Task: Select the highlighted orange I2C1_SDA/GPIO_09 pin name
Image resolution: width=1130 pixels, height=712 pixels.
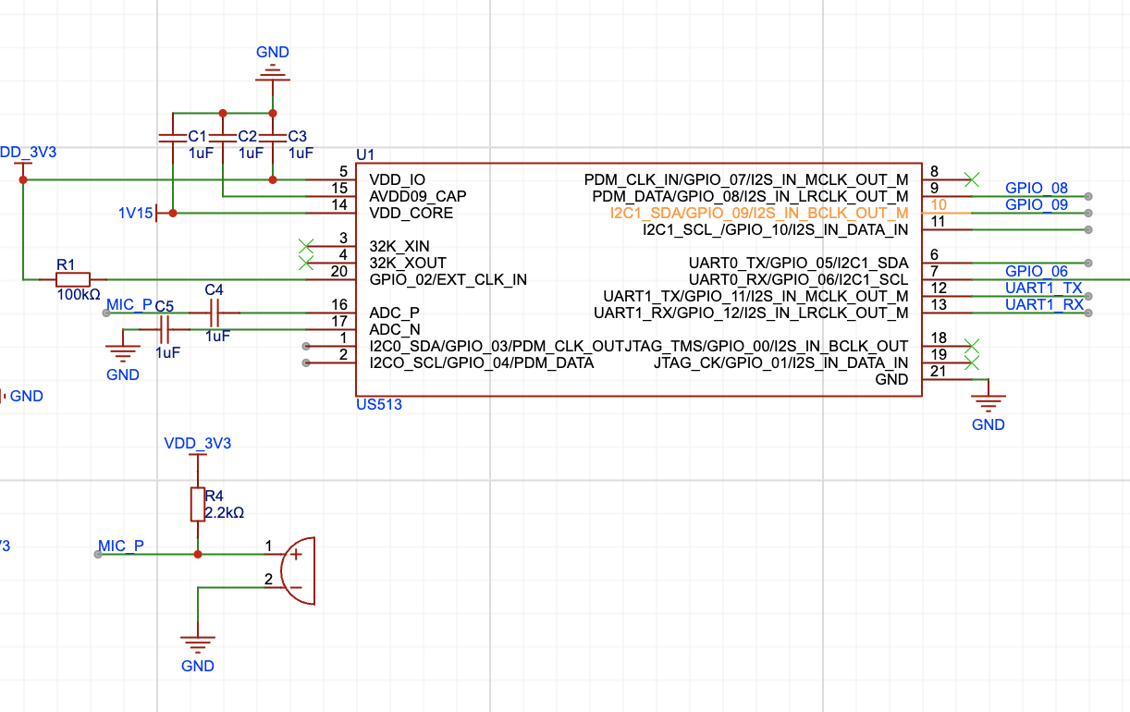Action: point(759,214)
